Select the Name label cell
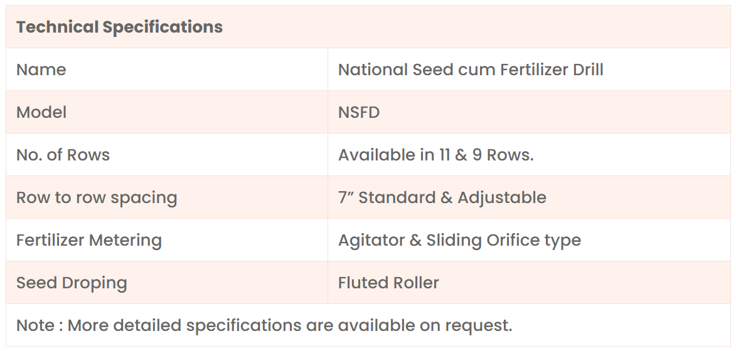Screen dimensions: 736x351 click(41, 70)
